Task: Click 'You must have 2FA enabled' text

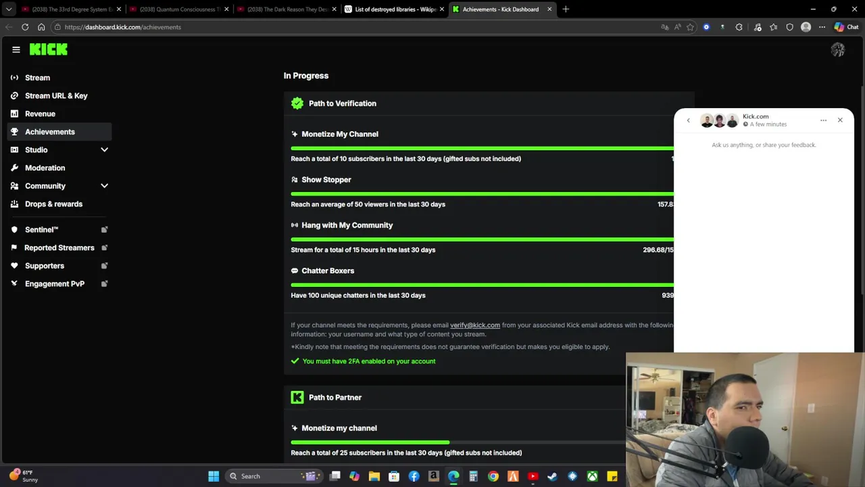Action: point(369,361)
